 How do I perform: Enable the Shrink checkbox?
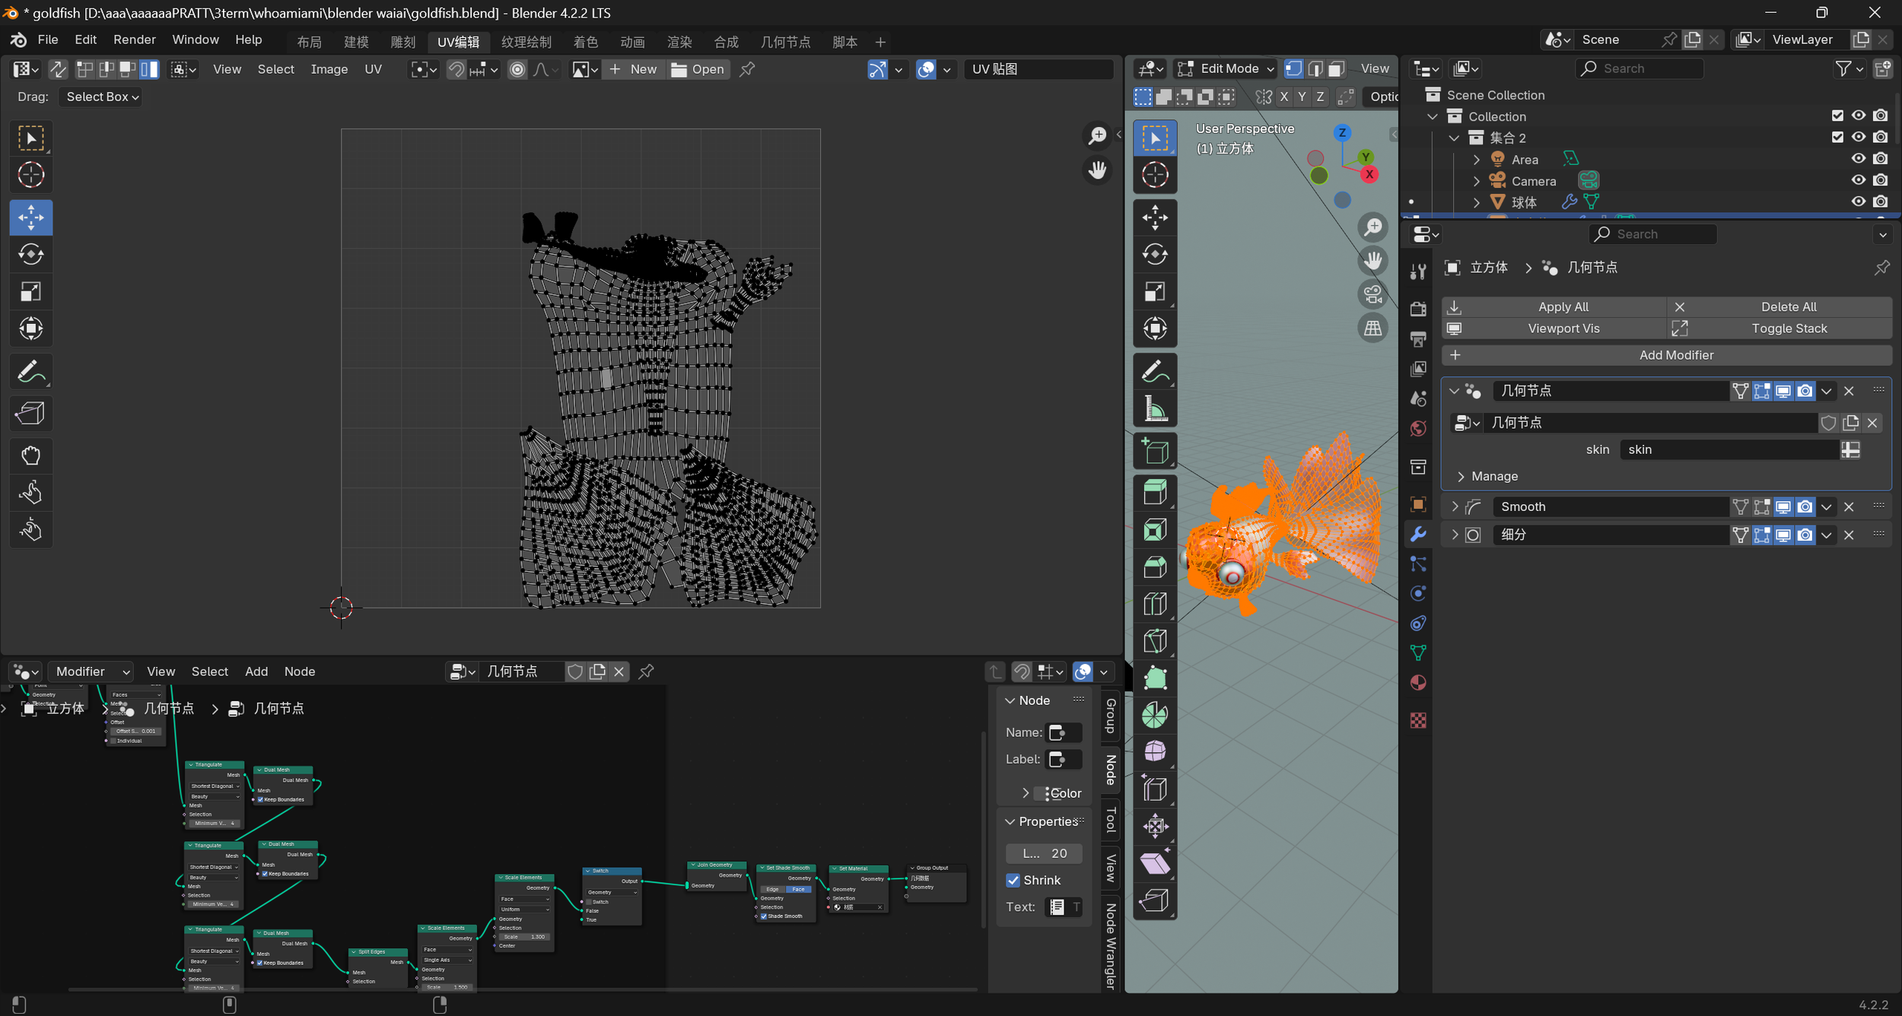(x=1013, y=880)
